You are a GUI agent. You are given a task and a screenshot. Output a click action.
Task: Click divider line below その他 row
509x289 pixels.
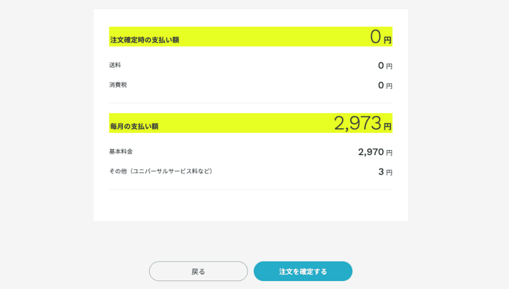(x=251, y=190)
